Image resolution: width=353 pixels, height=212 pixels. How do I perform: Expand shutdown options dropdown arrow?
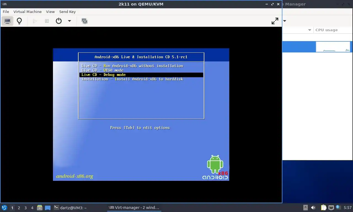[x=69, y=21]
